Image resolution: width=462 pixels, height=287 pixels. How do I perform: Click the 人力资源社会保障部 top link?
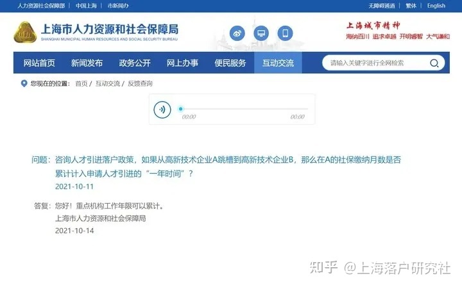[x=41, y=6]
